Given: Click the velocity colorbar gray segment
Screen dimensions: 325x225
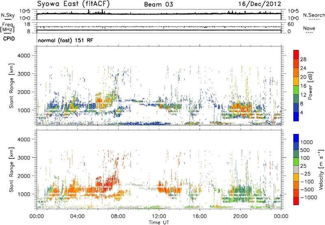Looking at the screenshot, I should click(x=296, y=169).
